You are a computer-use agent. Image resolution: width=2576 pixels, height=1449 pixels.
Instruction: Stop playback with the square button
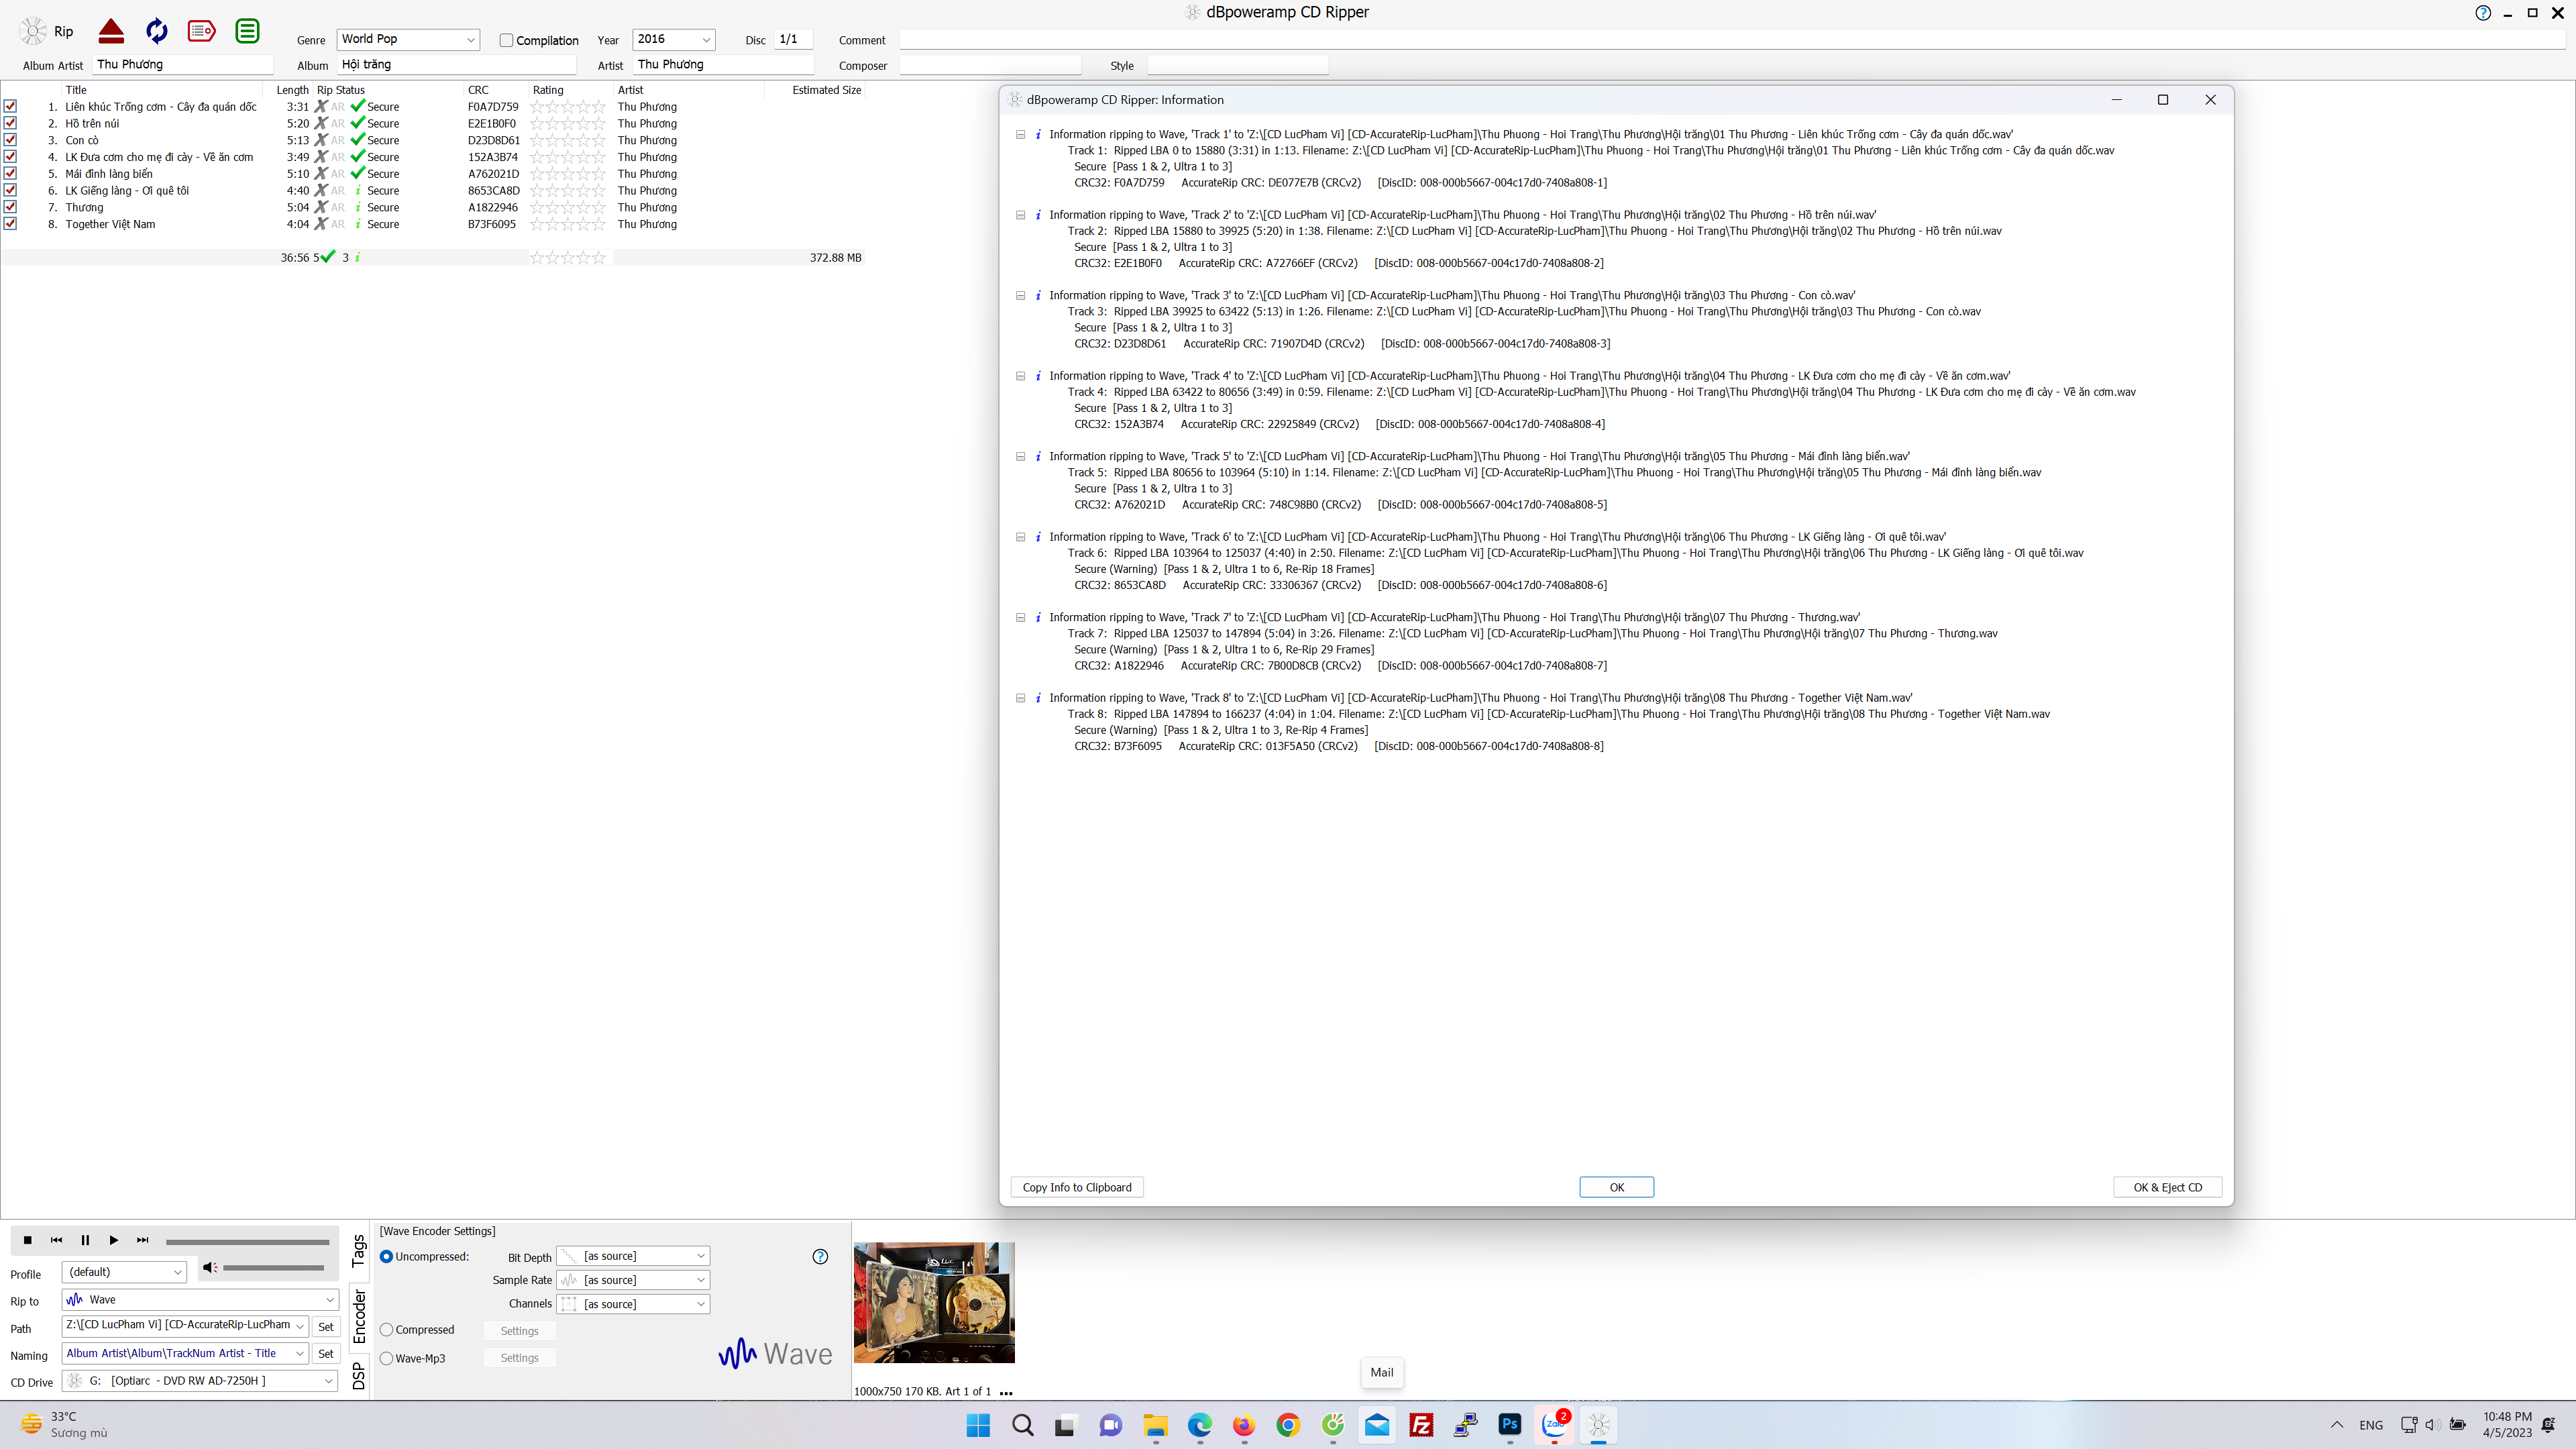(28, 1240)
